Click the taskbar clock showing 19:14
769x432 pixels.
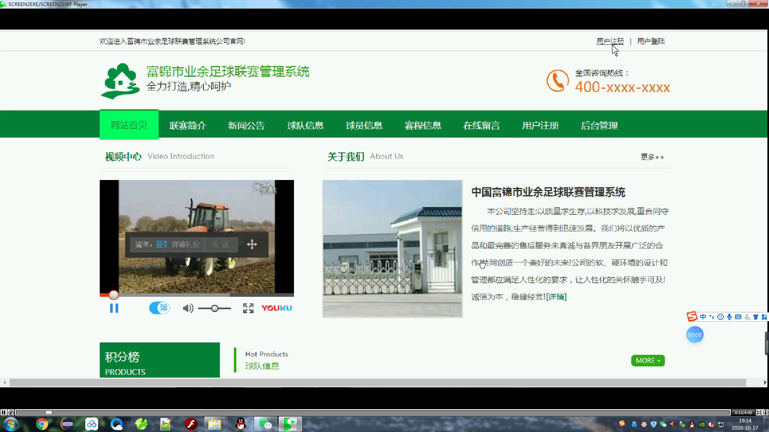[x=745, y=424]
